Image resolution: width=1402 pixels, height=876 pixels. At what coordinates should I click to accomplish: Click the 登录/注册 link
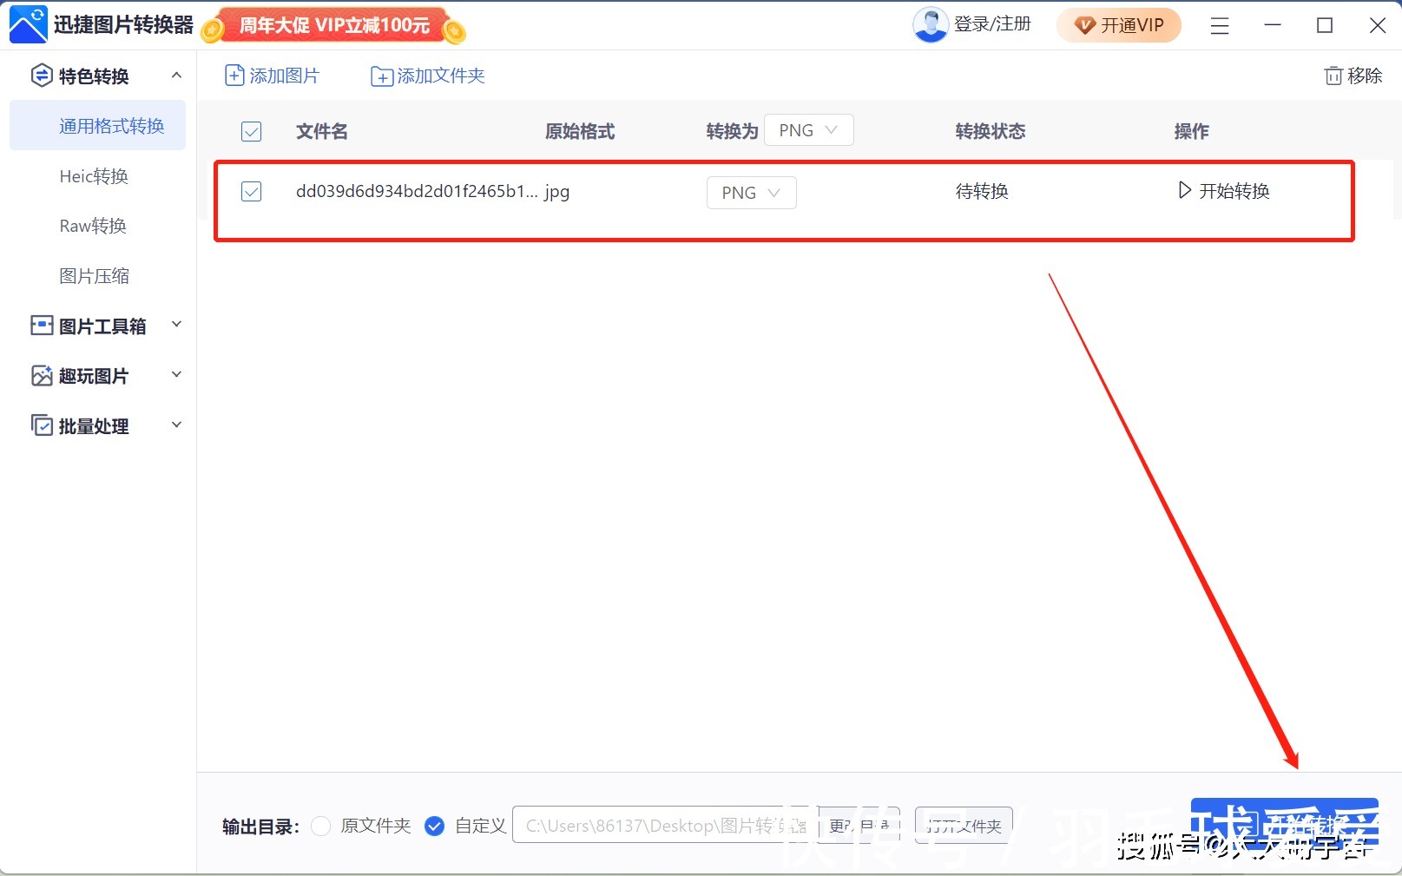(x=992, y=24)
